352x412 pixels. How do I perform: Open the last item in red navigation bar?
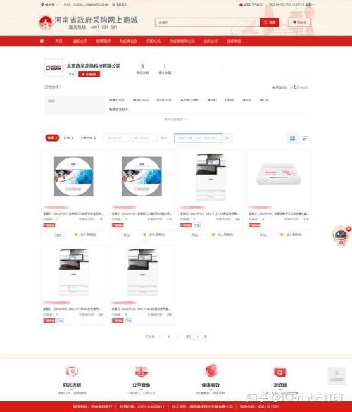pyautogui.click(x=234, y=42)
